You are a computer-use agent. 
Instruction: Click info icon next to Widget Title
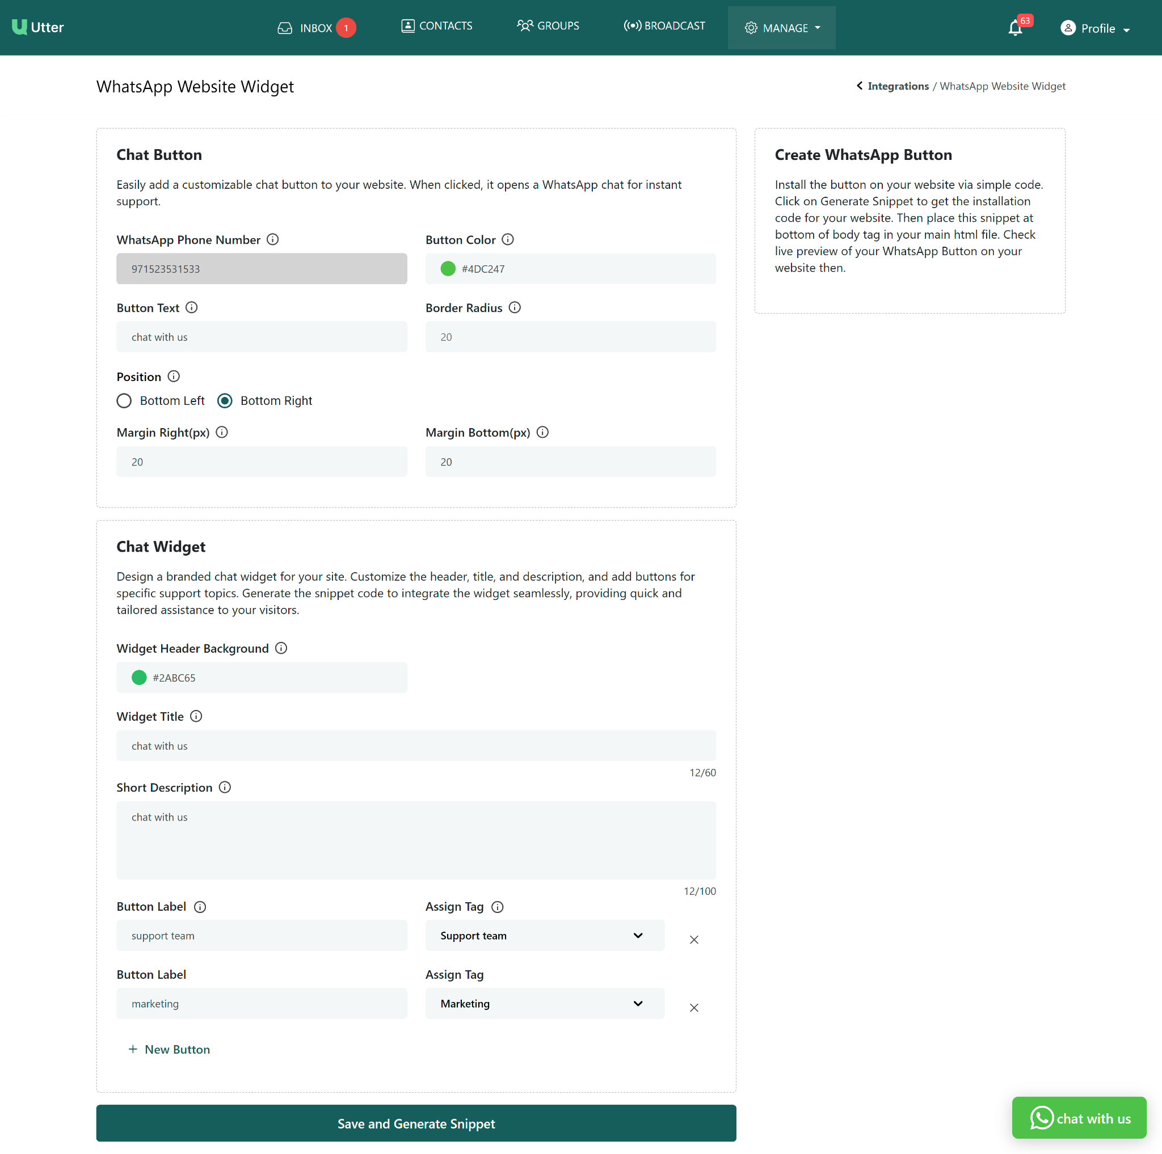tap(196, 716)
